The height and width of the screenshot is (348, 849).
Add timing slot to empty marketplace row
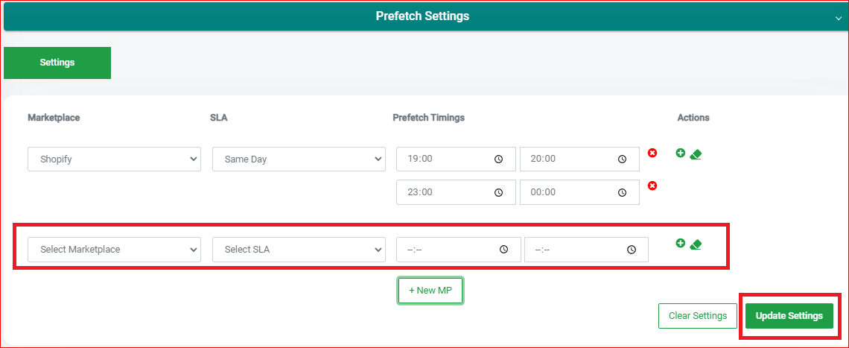click(681, 244)
